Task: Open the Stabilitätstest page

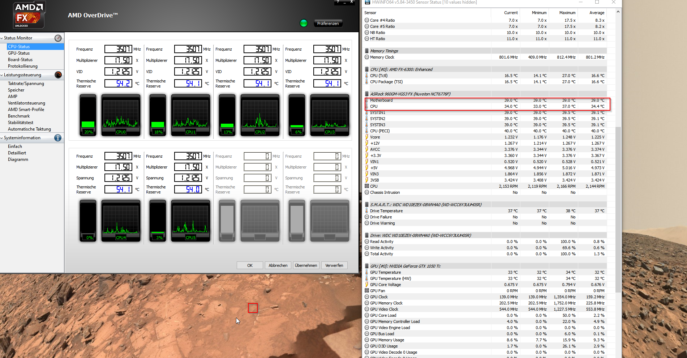Action: pos(21,123)
